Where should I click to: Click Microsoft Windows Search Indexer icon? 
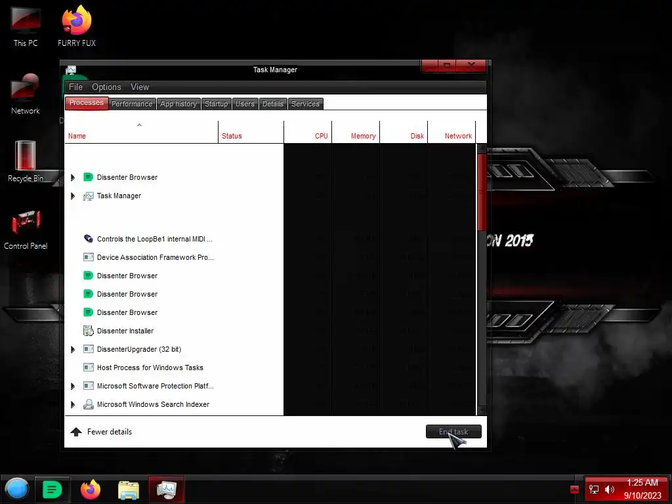tap(88, 404)
